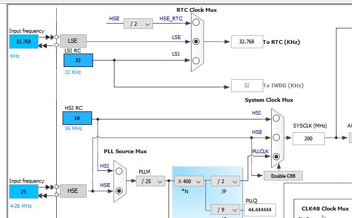Select HSI in PLL Source Mux
The width and height of the screenshot is (352, 218).
click(x=119, y=171)
